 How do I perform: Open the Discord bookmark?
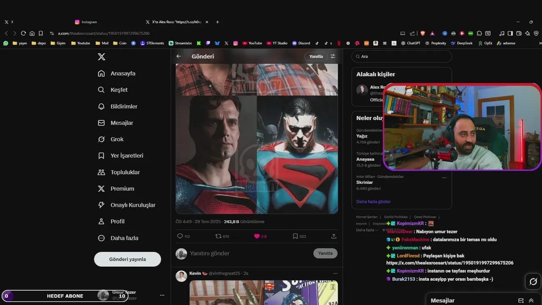pos(301,43)
